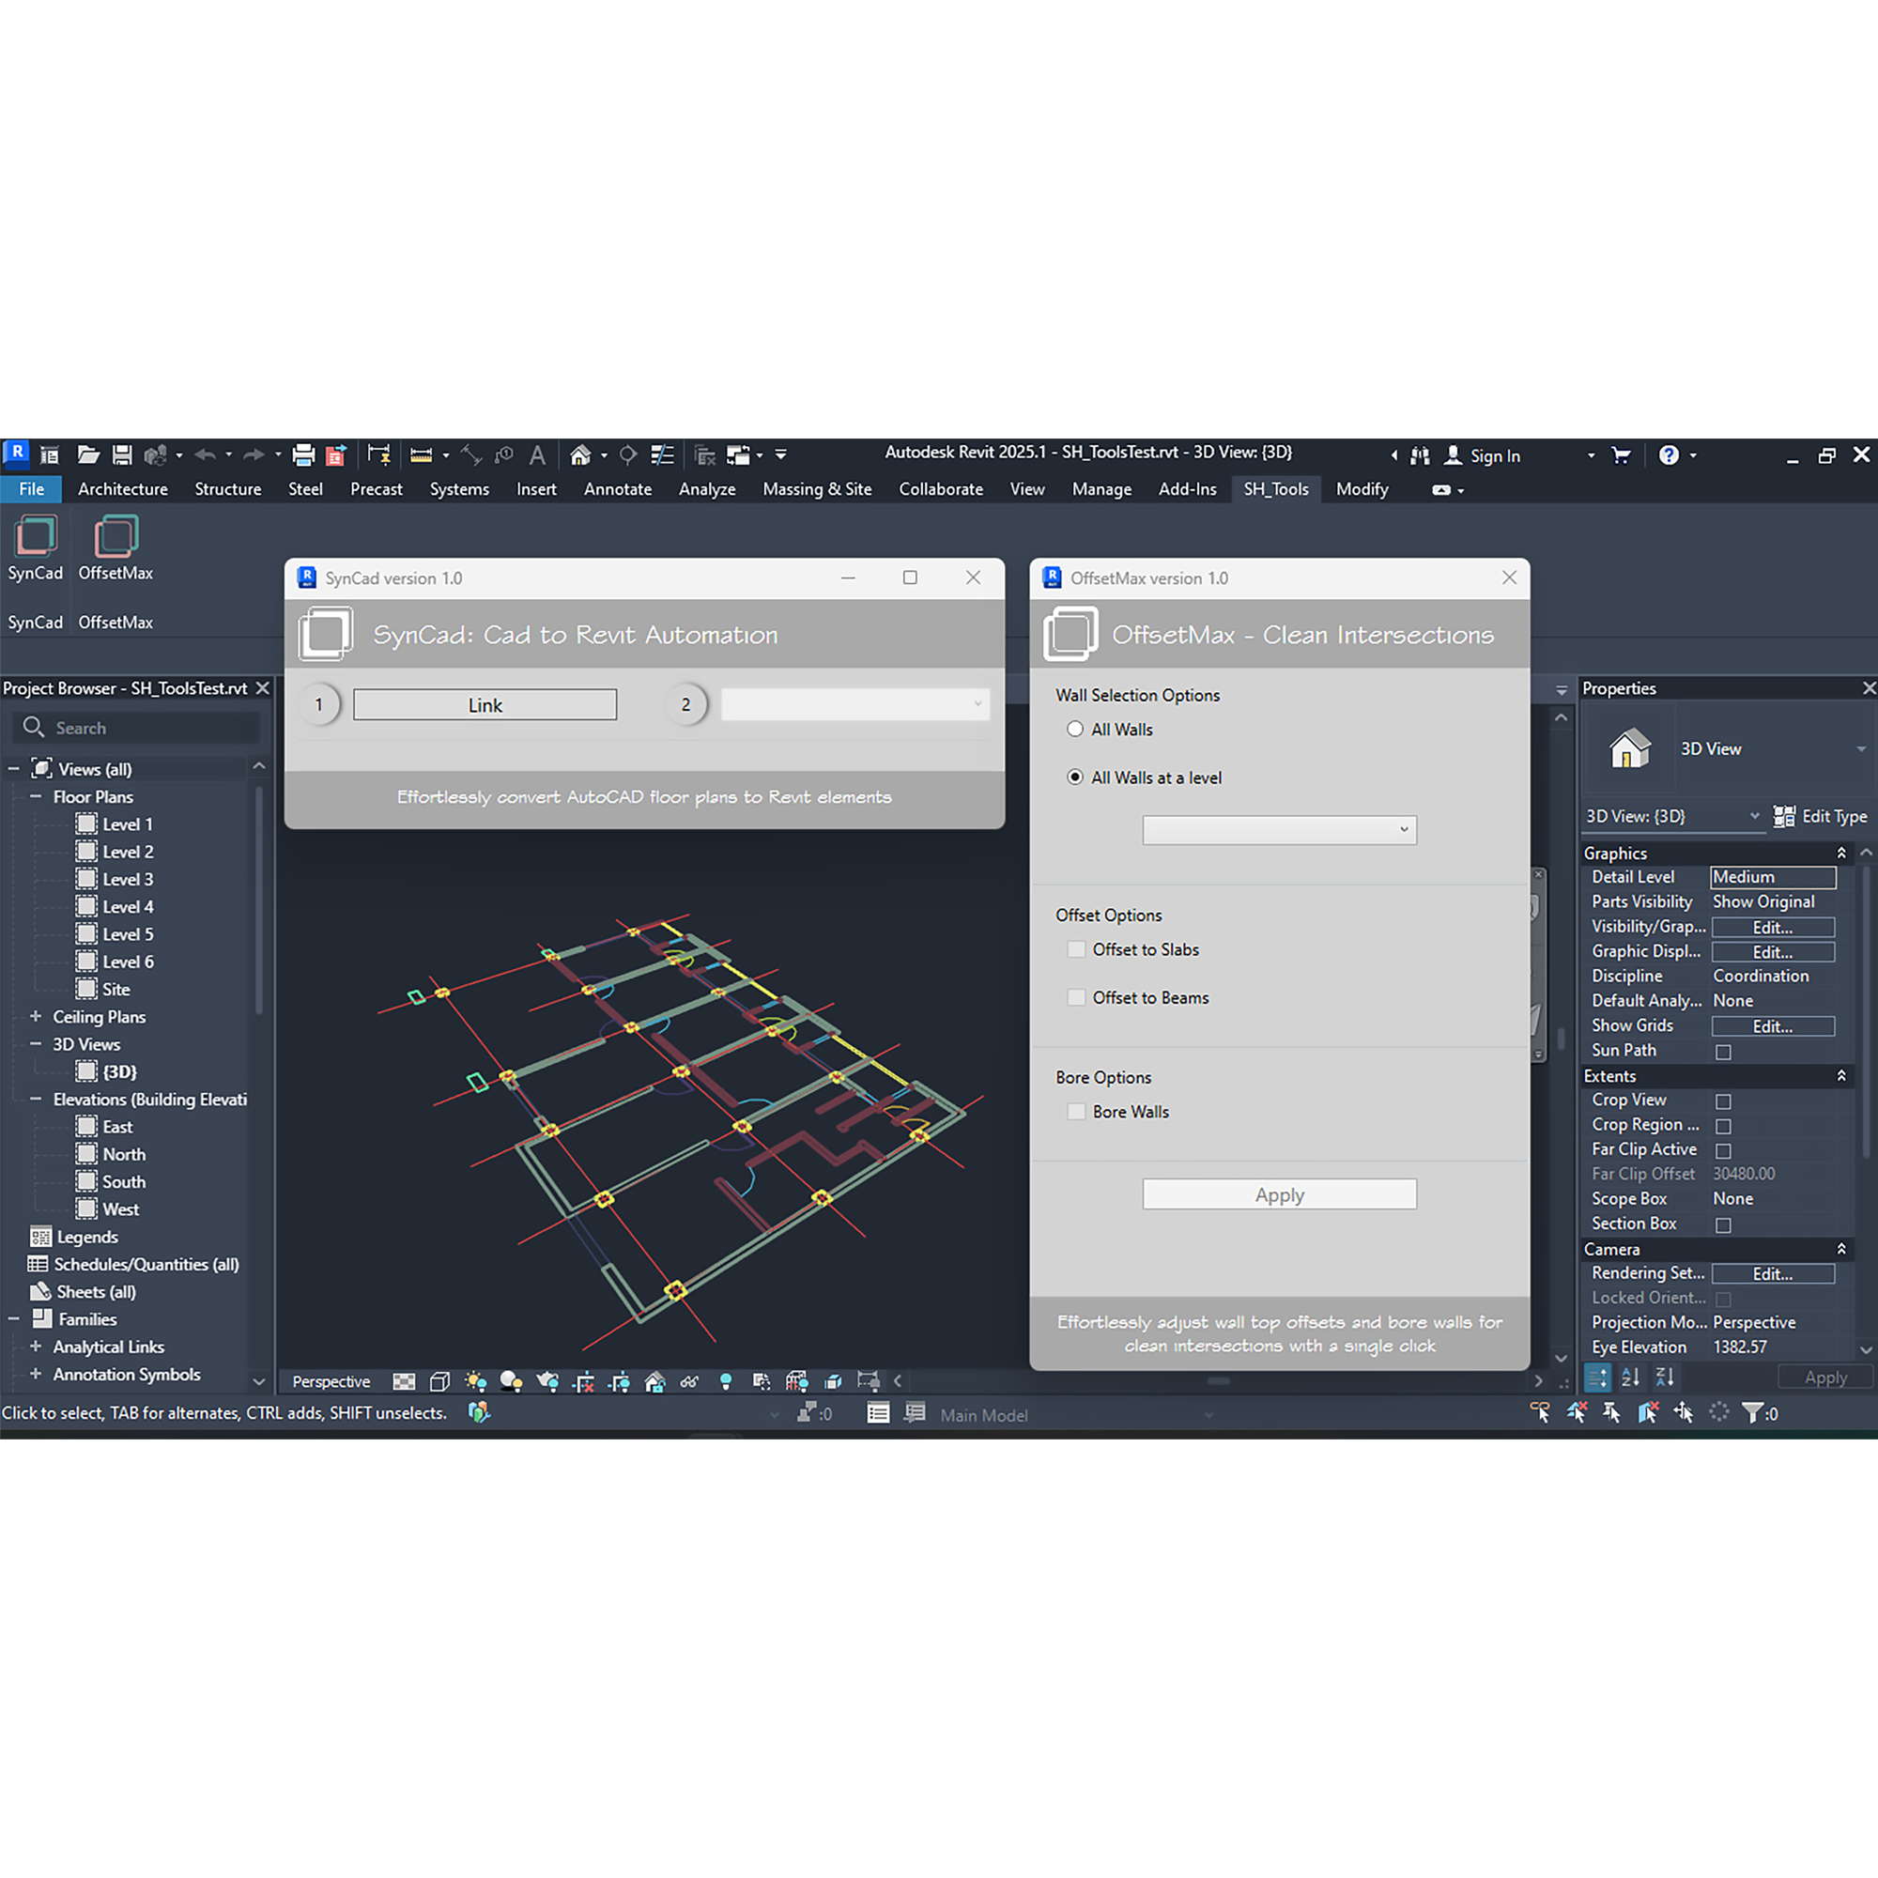
Task: Check the Bore Walls option
Action: point(1076,1112)
